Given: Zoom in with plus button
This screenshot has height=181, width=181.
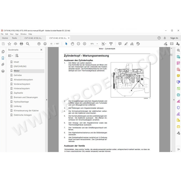Looking at the screenshot, I should (85, 44).
